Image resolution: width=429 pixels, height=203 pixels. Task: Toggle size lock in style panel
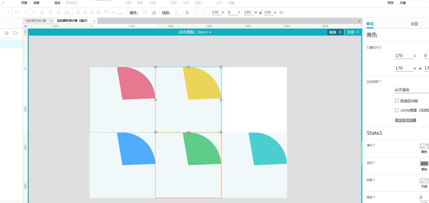tap(420, 68)
